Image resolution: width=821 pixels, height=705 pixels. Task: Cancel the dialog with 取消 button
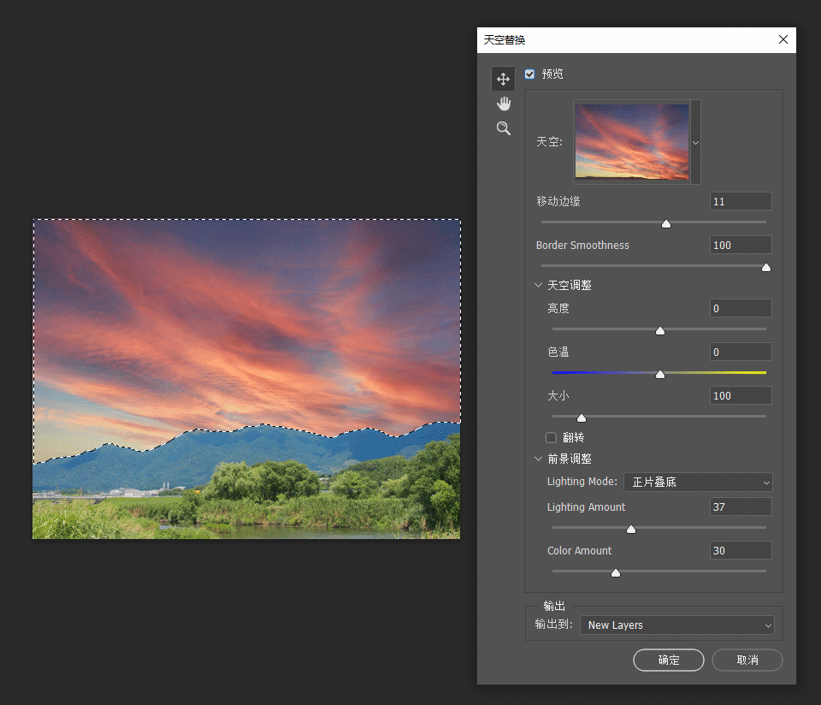click(747, 660)
